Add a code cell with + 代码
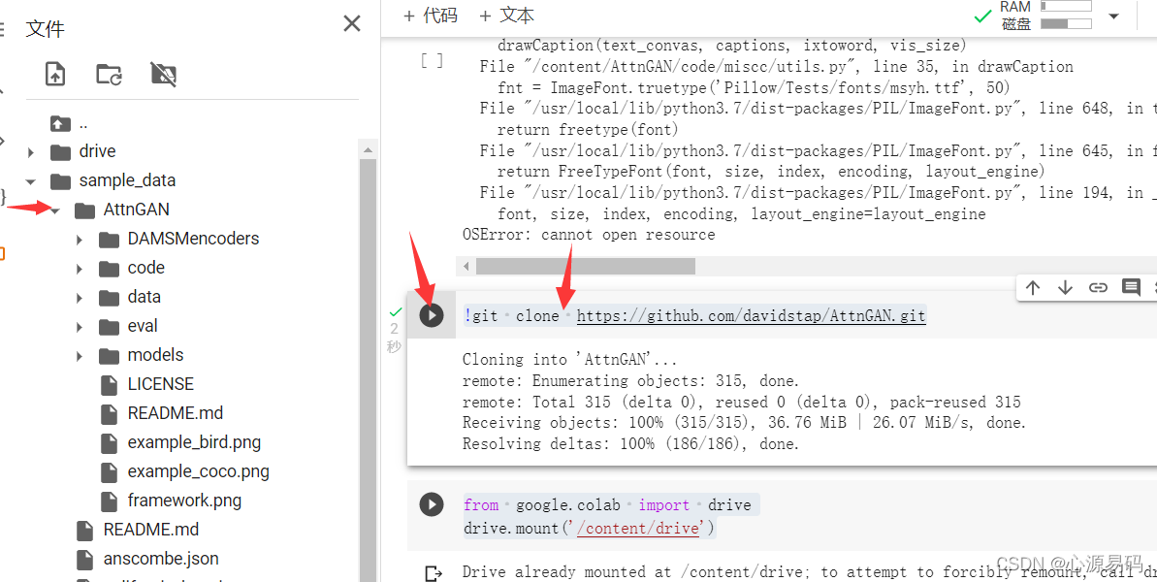This screenshot has height=582, width=1157. click(431, 16)
